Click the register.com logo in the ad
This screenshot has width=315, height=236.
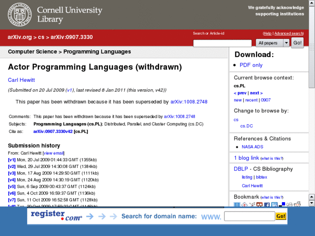56,216
